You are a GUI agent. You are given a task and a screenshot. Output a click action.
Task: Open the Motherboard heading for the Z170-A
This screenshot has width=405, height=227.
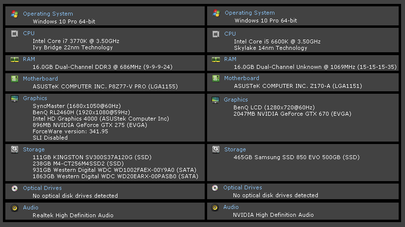[242, 78]
